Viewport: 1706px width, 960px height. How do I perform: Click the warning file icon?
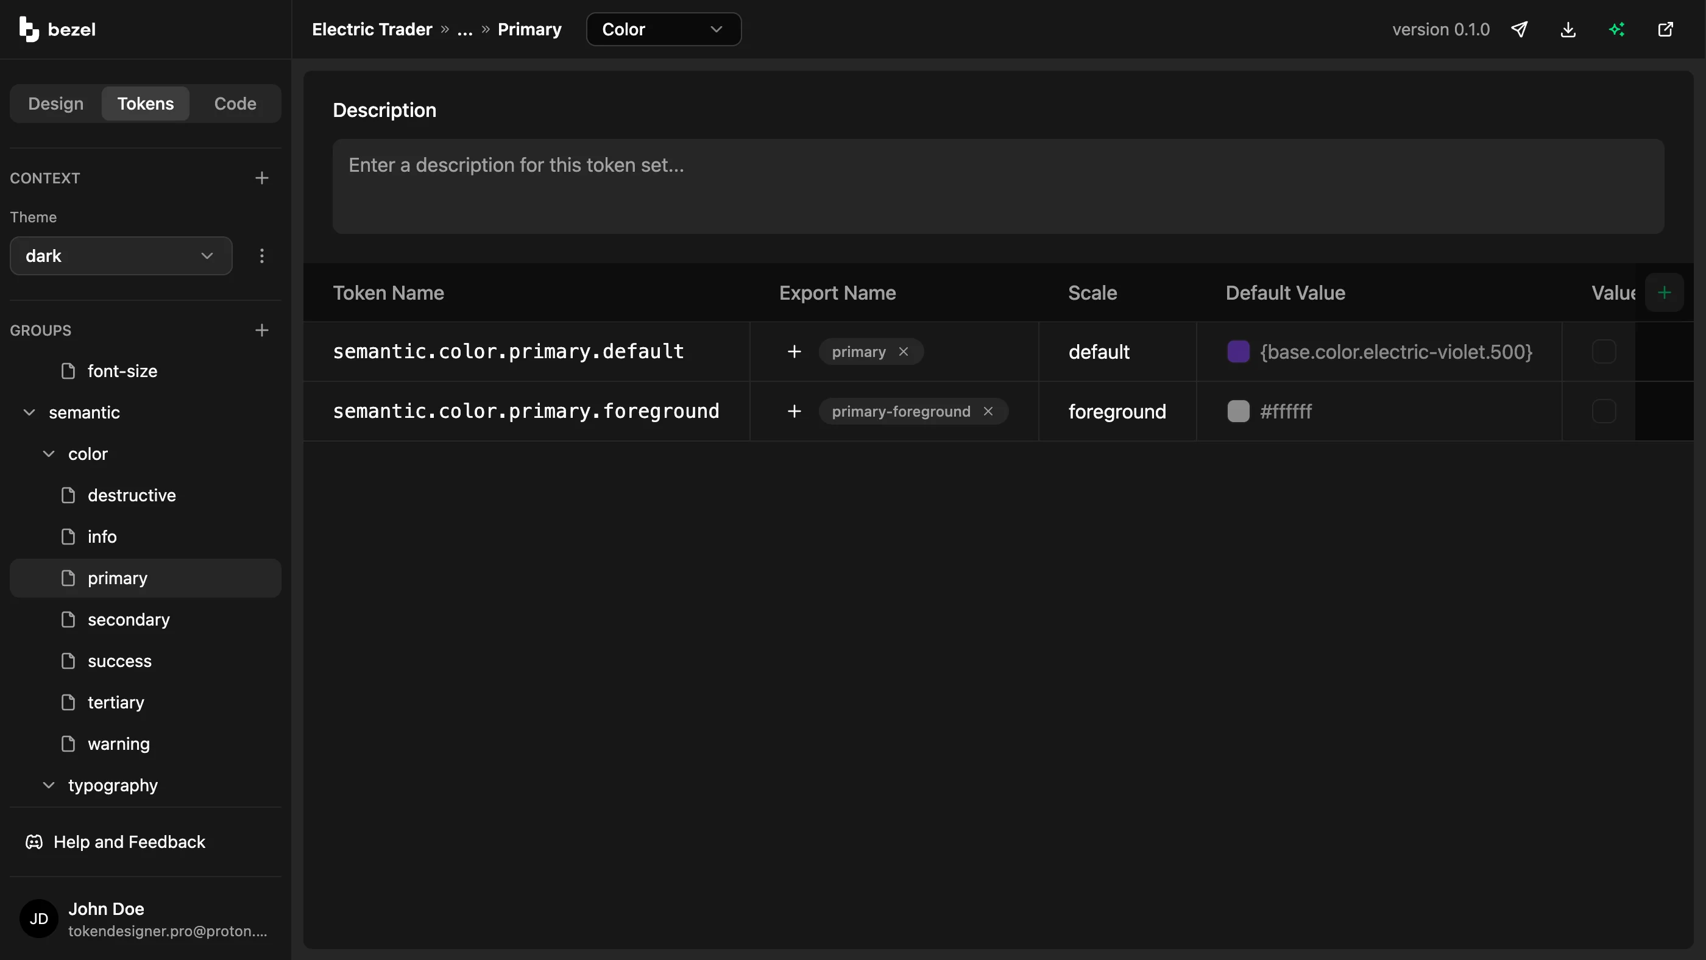68,744
